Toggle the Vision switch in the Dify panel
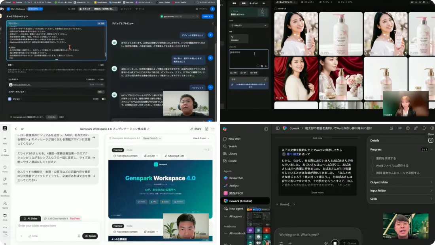435x245 pixels. [104, 99]
